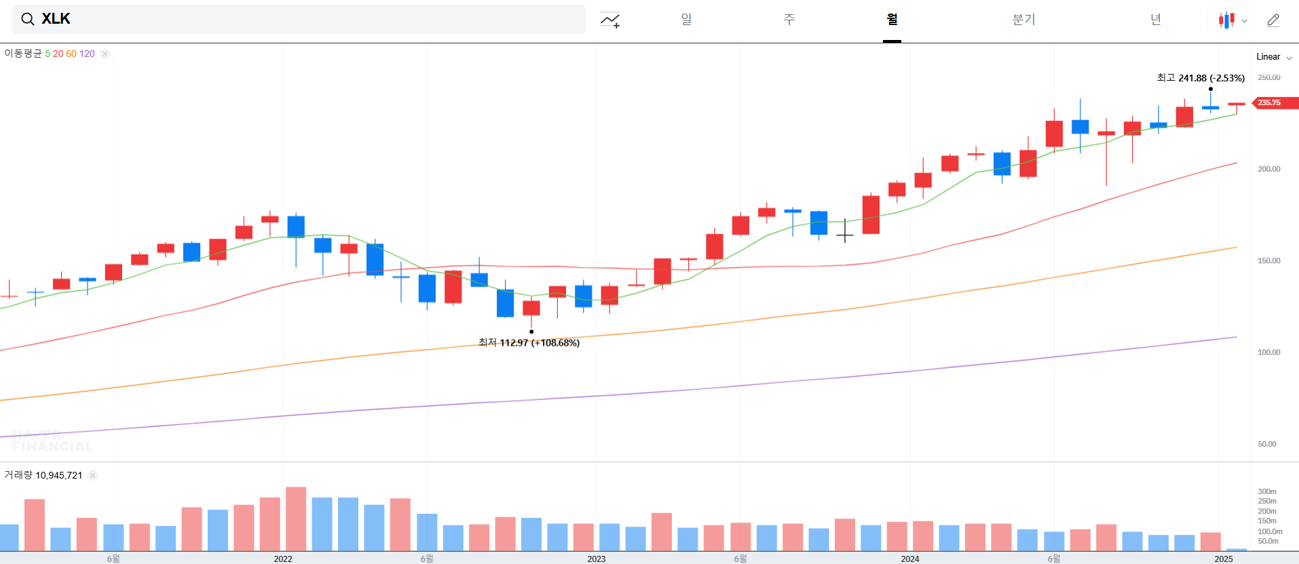
Task: Select the 60-period moving average value
Action: pyautogui.click(x=71, y=54)
